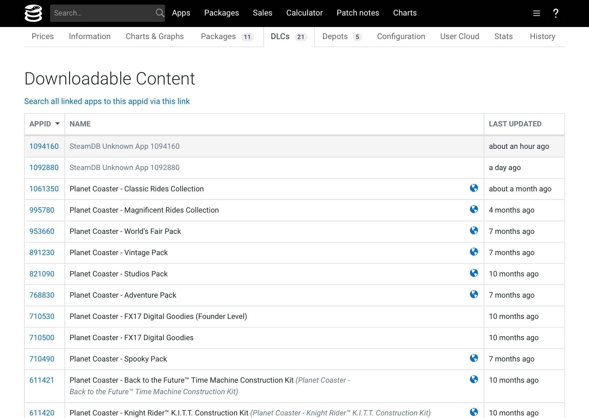Open Patch notes page
This screenshot has height=418, width=589.
pyautogui.click(x=358, y=13)
